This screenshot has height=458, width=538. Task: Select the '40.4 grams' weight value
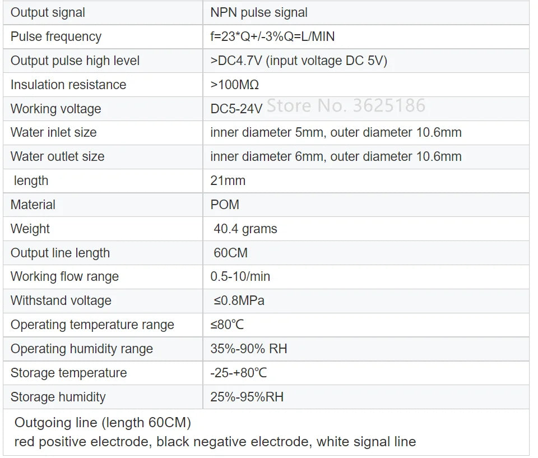245,229
